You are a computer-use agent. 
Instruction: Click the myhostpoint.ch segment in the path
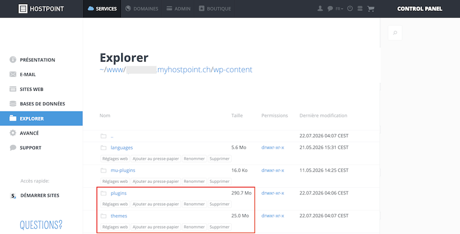[183, 70]
